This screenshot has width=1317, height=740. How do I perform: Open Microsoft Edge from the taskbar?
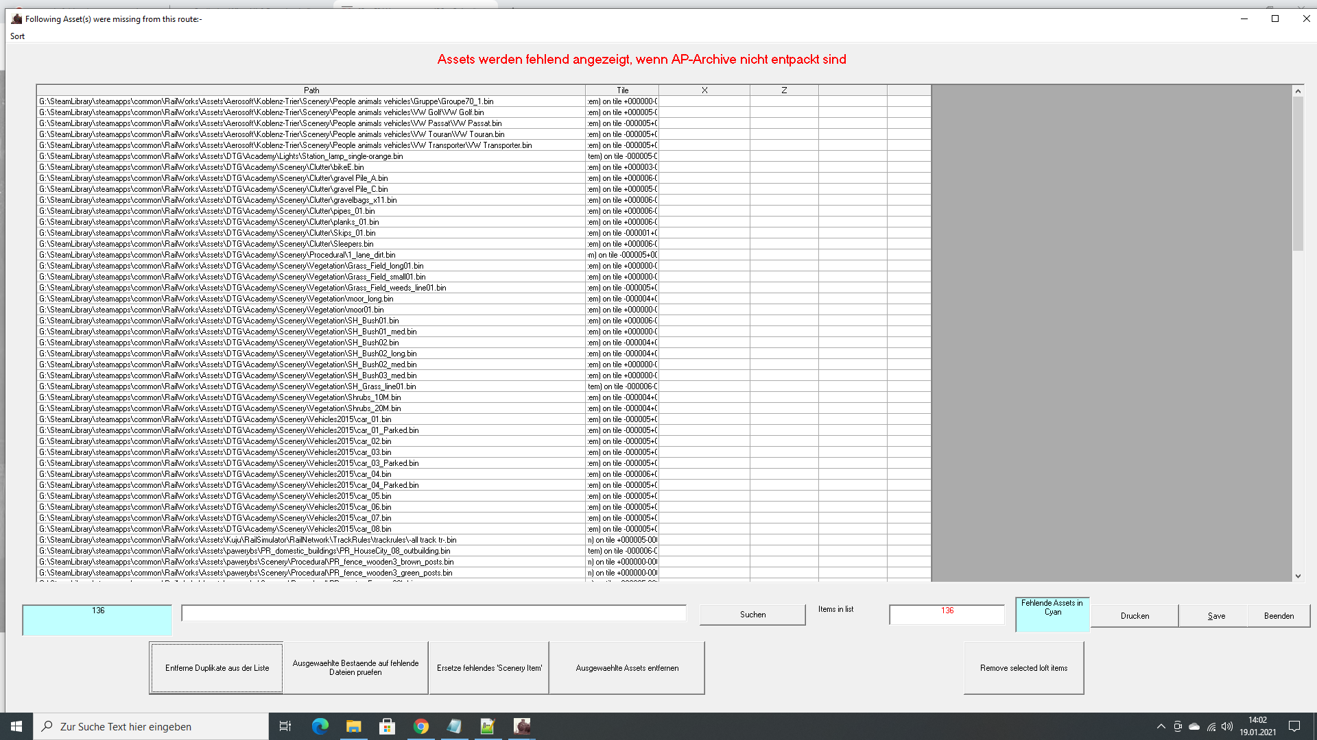pos(320,726)
